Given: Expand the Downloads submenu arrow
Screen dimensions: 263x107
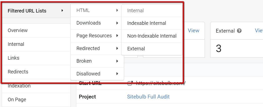Looking at the screenshot, I should [117, 23].
